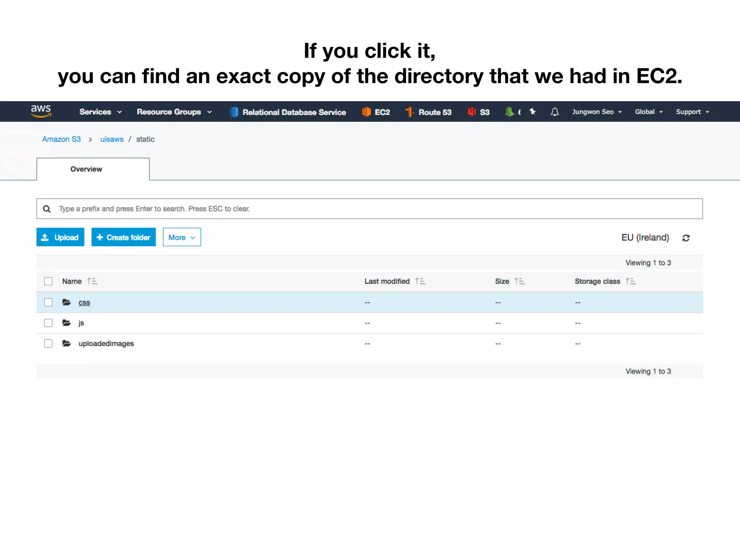This screenshot has width=740, height=555.
Task: Open the S3 shortcut in the navbar
Action: (478, 112)
